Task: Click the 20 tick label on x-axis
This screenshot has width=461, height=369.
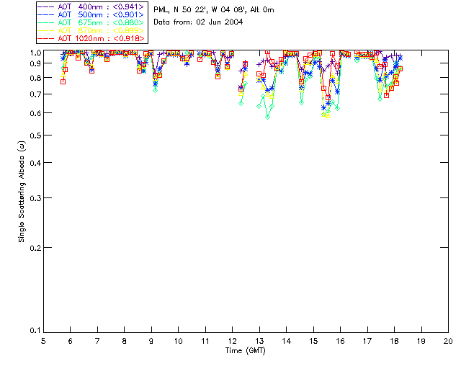Action: pos(448,341)
